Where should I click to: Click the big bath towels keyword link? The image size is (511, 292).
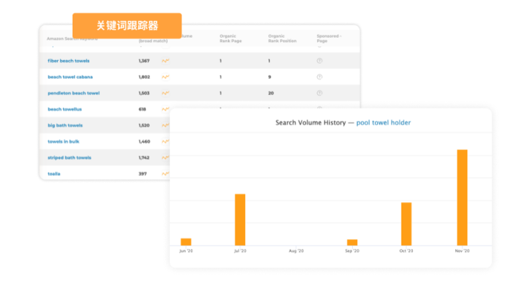(65, 125)
